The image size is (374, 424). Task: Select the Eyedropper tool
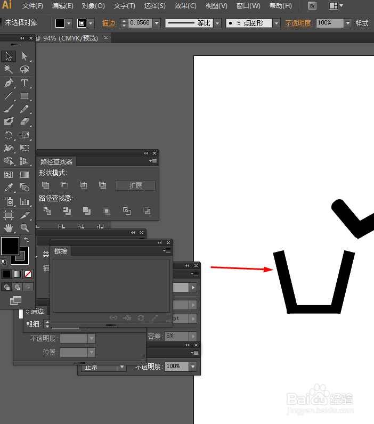click(9, 187)
